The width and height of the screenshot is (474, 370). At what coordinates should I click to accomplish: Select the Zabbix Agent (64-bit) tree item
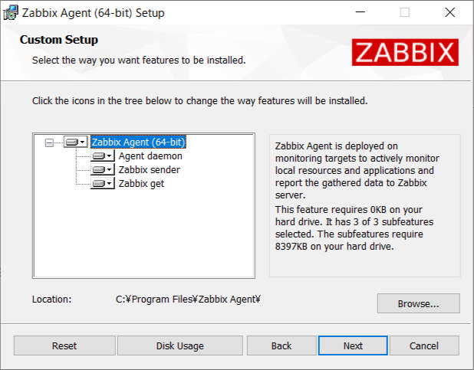(x=138, y=142)
